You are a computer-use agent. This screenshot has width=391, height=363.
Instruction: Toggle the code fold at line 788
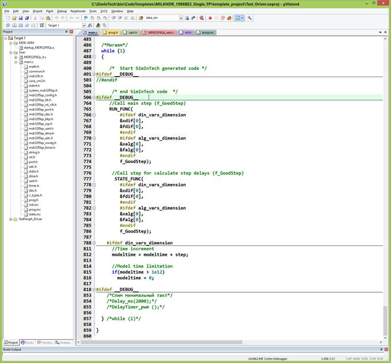coord(94,243)
